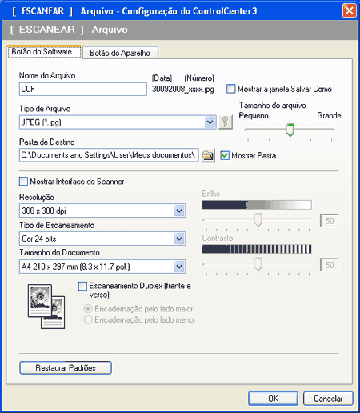Image resolution: width=360 pixels, height=413 pixels.
Task: Click the Tamanho do arquivo slider handle
Action: (x=290, y=130)
